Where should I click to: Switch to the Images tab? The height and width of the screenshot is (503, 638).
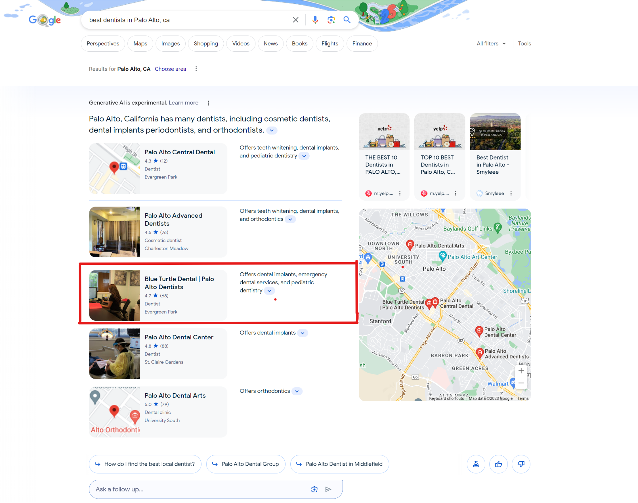point(170,44)
